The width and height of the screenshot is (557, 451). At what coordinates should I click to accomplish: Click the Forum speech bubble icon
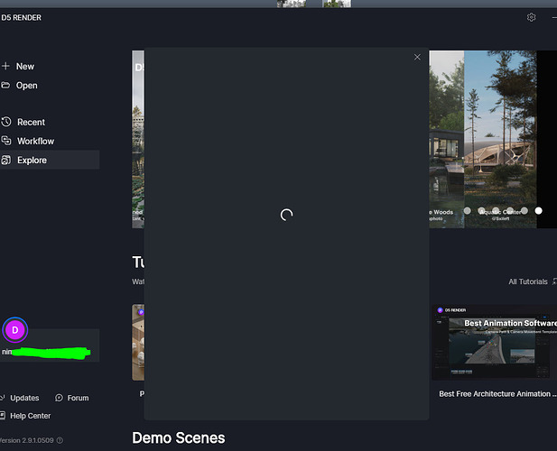[x=59, y=398]
